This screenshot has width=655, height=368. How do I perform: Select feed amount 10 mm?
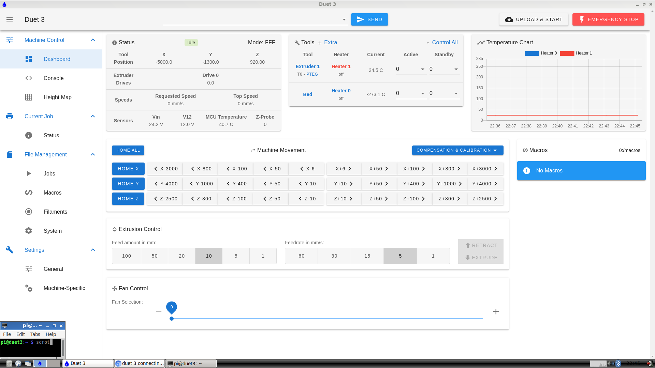(209, 256)
